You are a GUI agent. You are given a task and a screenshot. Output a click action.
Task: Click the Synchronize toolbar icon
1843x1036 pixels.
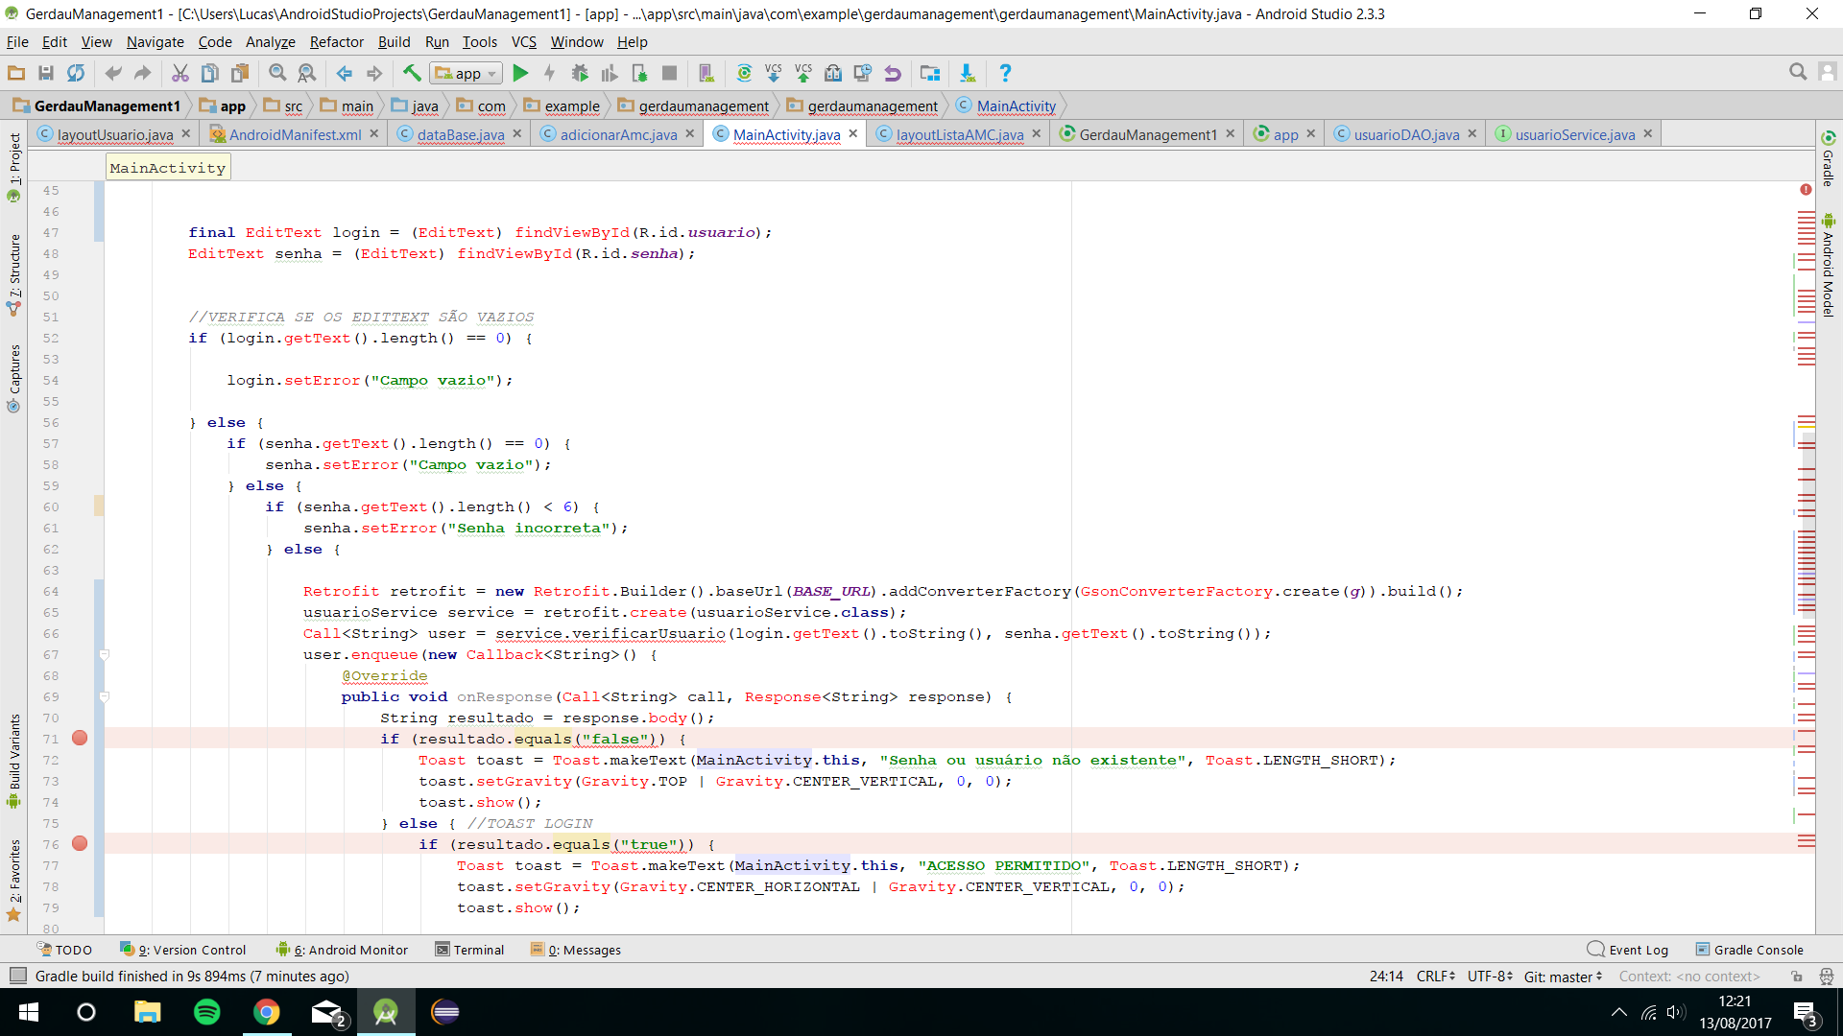(76, 73)
